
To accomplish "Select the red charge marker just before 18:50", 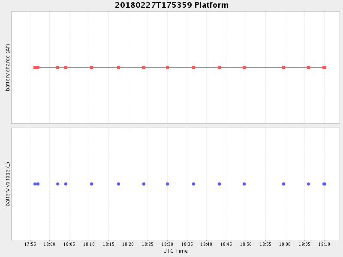I will (x=244, y=67).
